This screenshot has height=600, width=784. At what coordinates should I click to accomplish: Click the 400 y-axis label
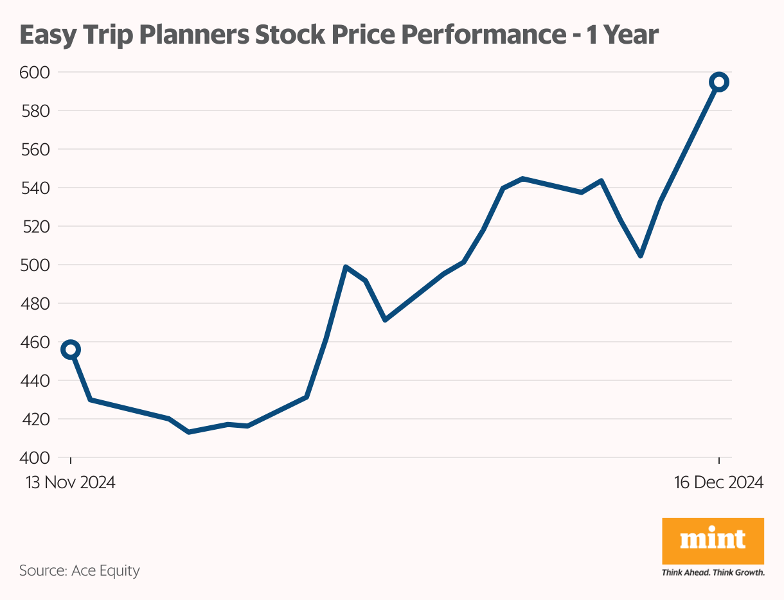(35, 457)
